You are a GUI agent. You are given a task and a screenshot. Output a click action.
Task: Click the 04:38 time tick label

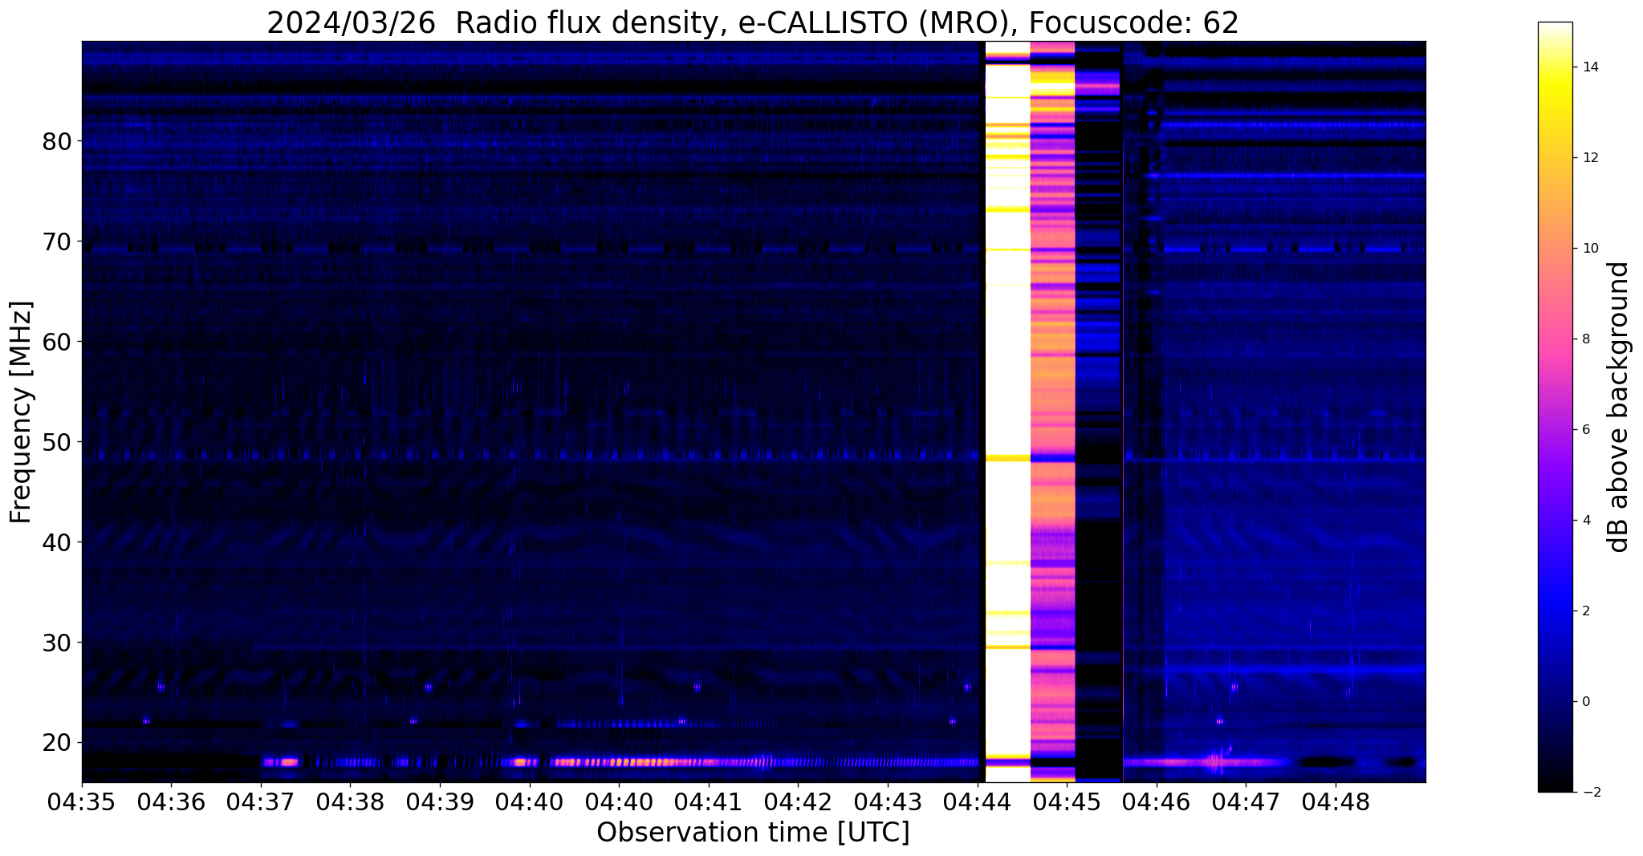point(350,801)
